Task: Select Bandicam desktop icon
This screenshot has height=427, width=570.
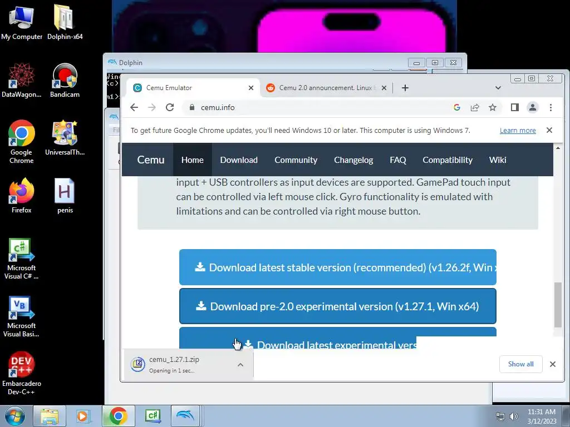Action: point(65,80)
